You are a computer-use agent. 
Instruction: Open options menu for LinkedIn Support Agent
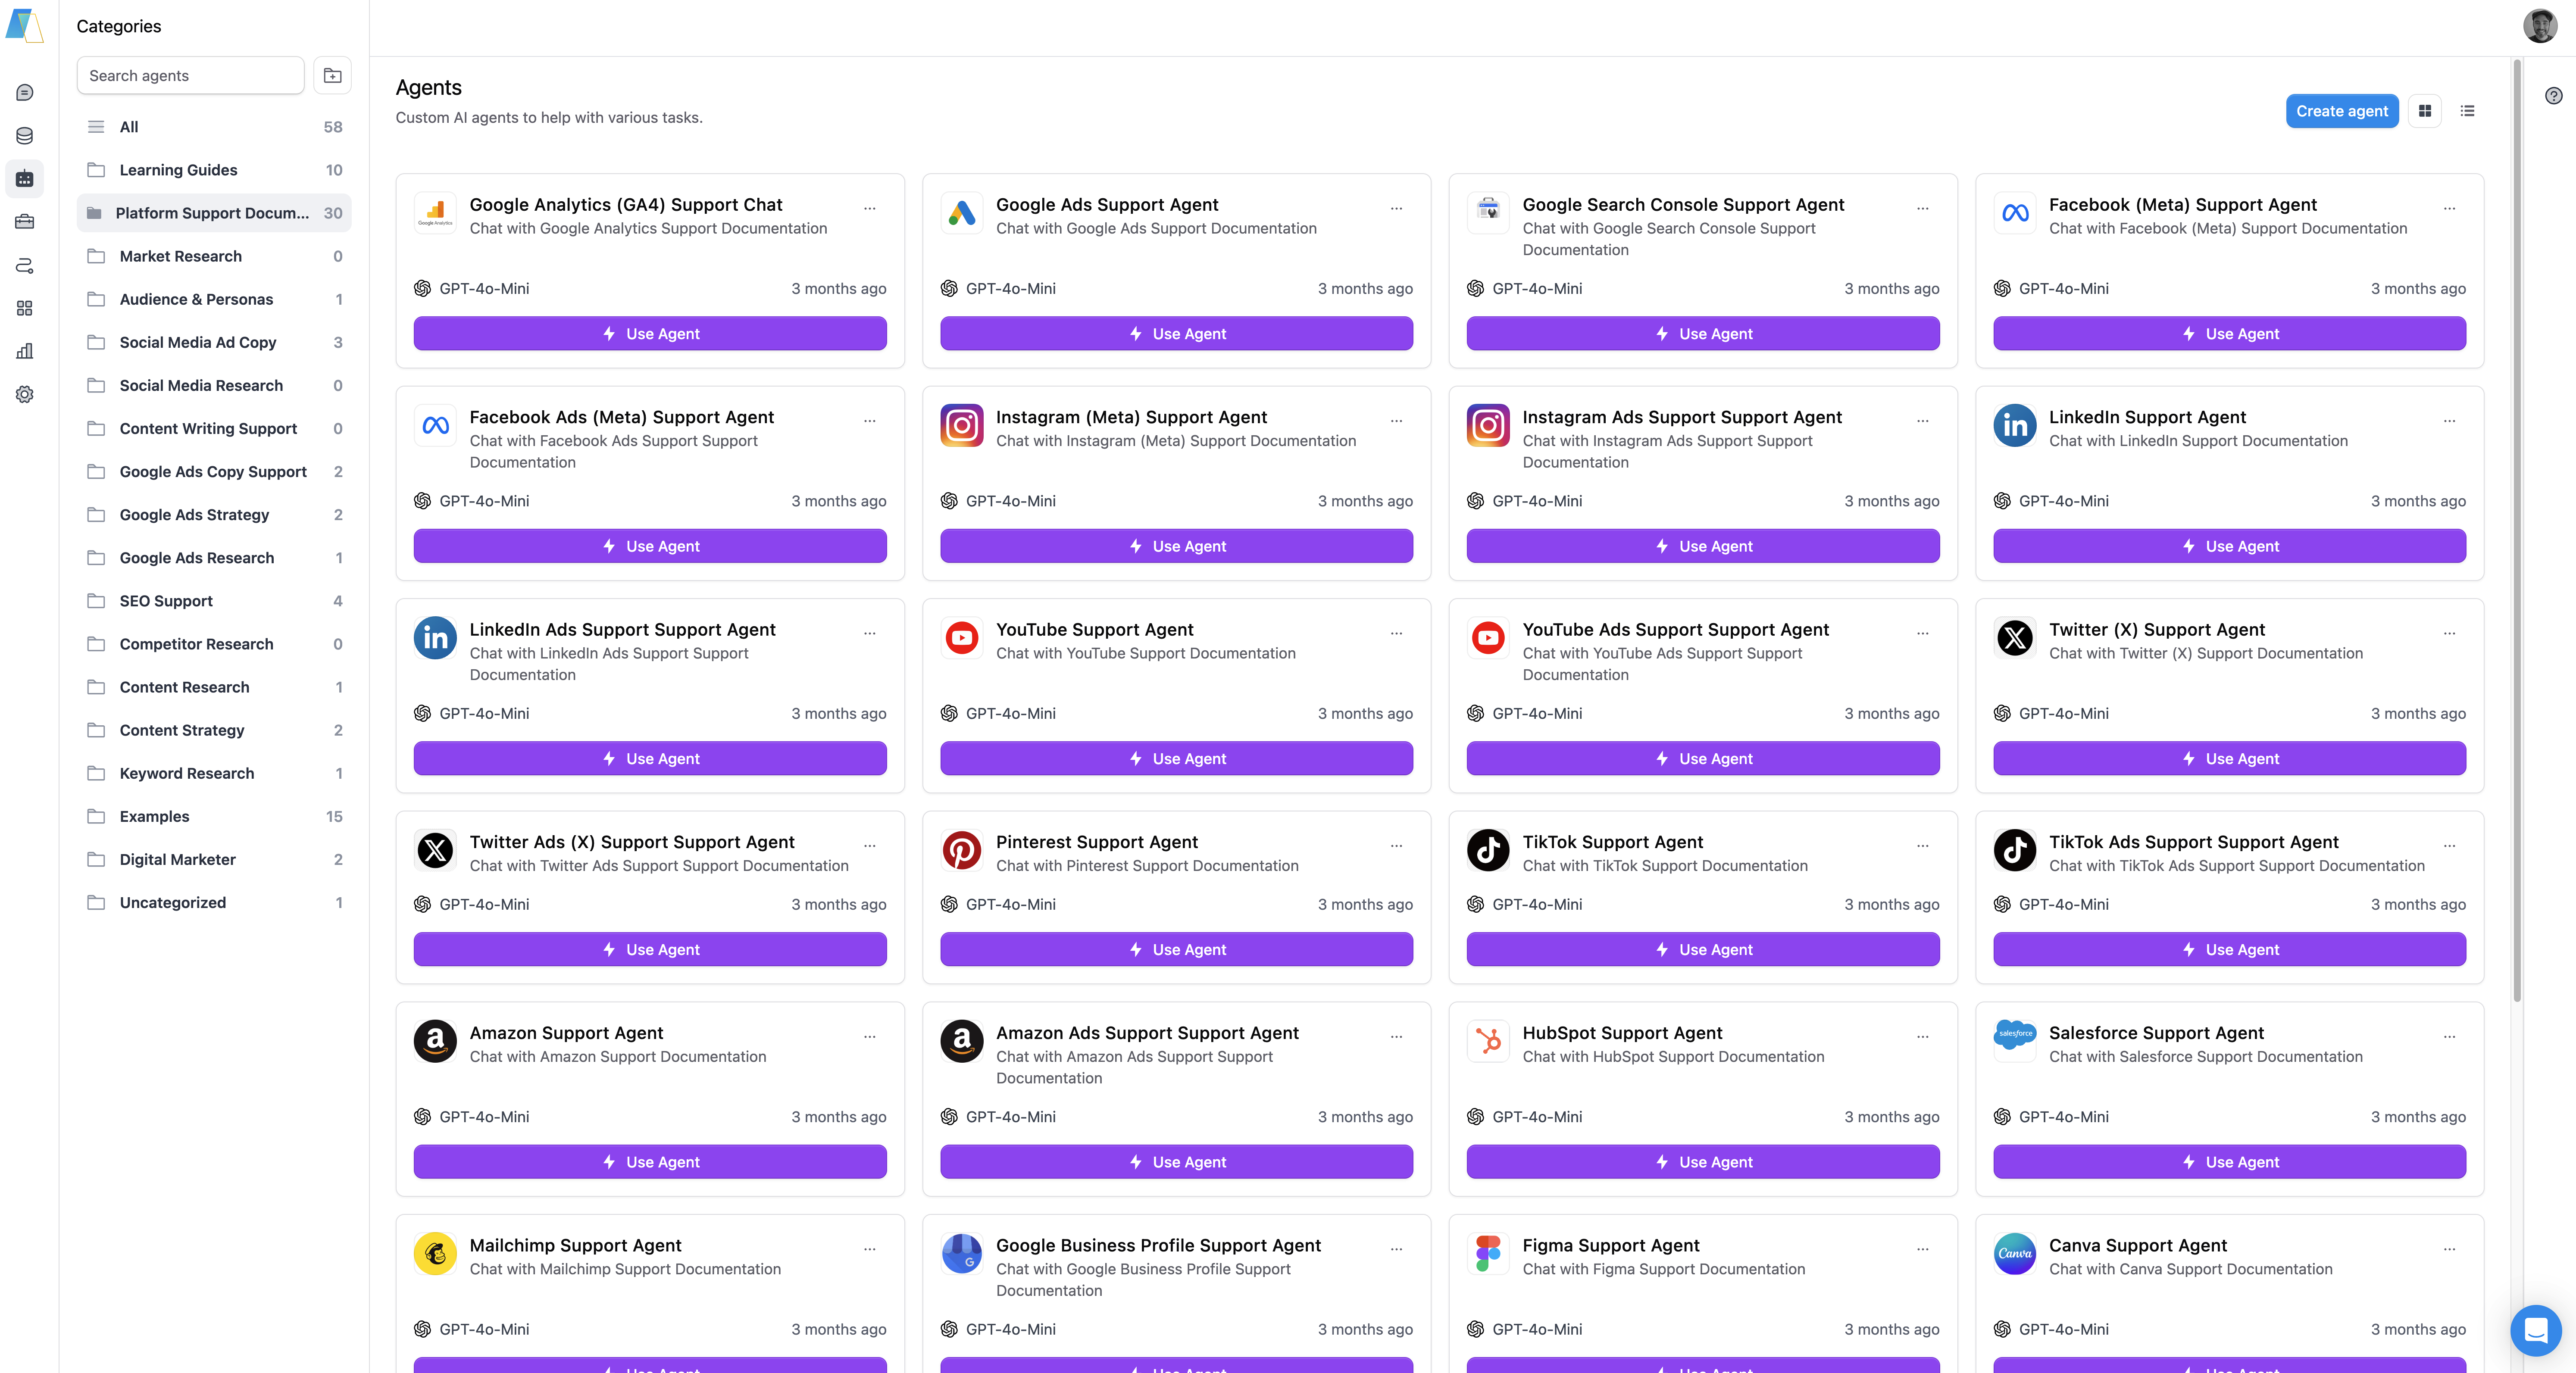[2449, 421]
